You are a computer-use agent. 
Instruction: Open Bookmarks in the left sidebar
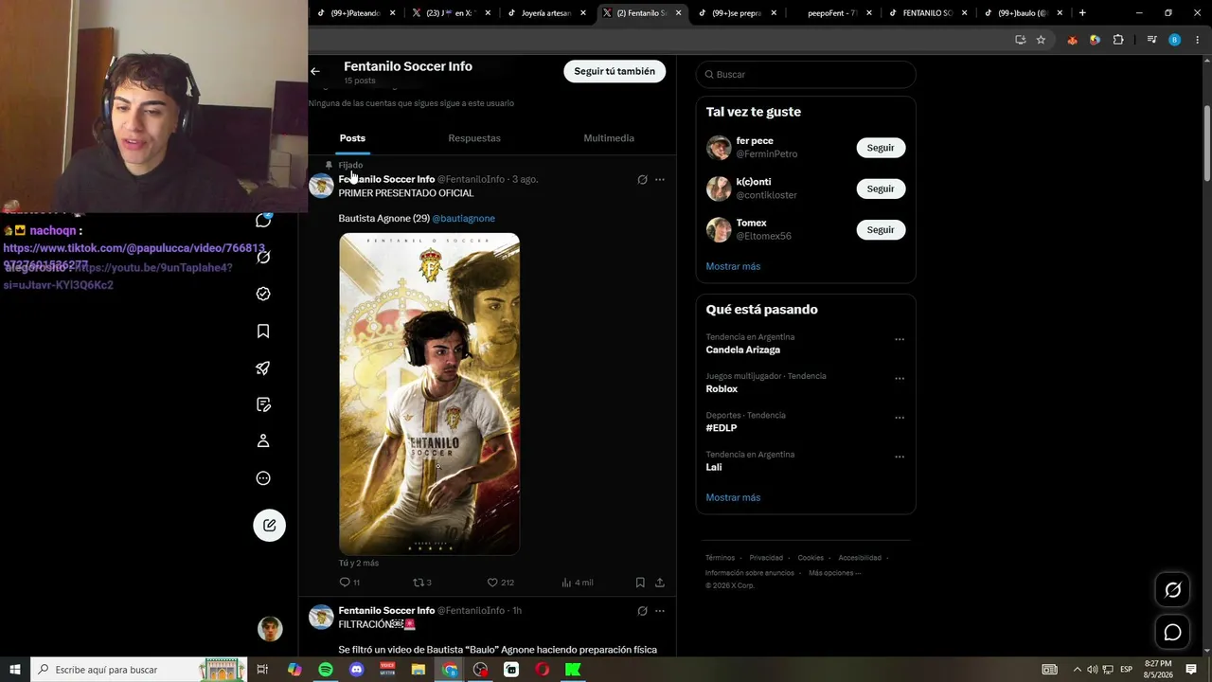point(263,331)
